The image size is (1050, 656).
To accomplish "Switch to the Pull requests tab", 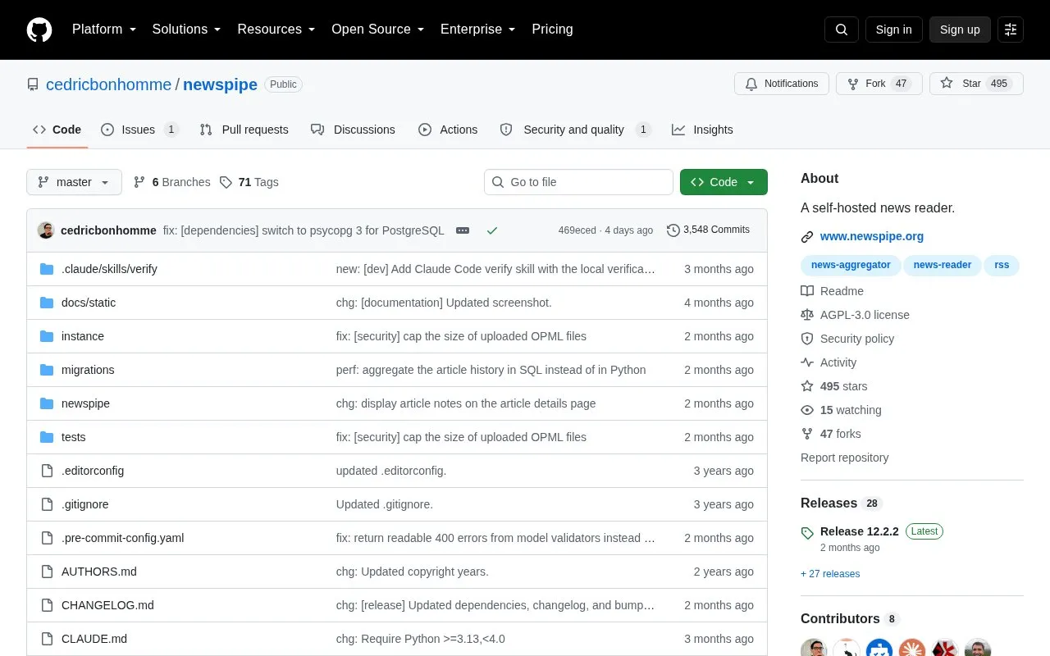I will [x=244, y=130].
